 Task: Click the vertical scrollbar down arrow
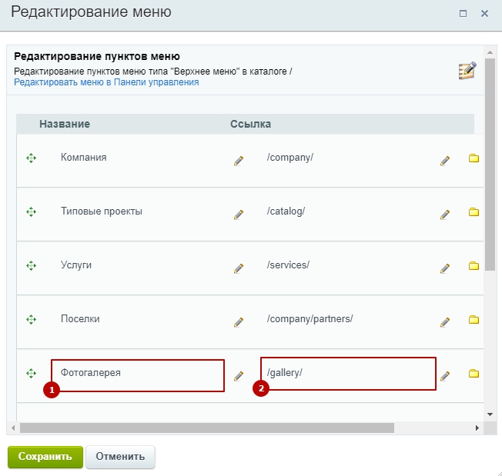[490, 414]
